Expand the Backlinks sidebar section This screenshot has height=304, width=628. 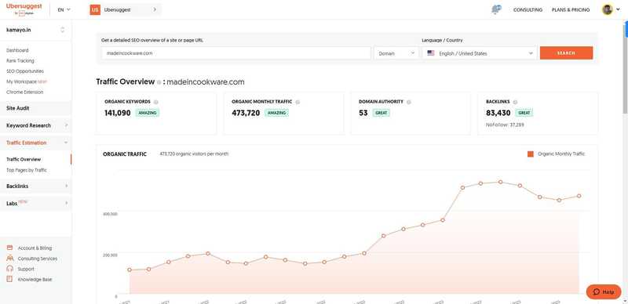pyautogui.click(x=36, y=186)
